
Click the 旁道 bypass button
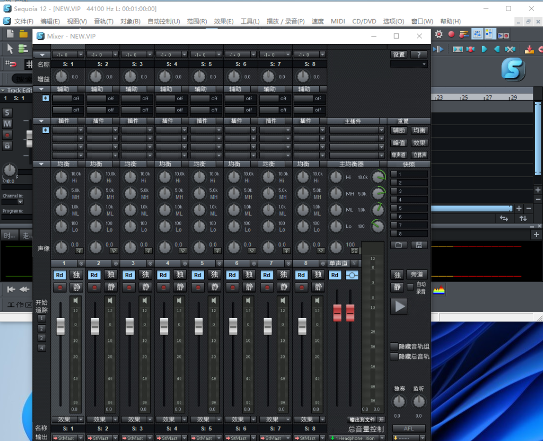417,275
